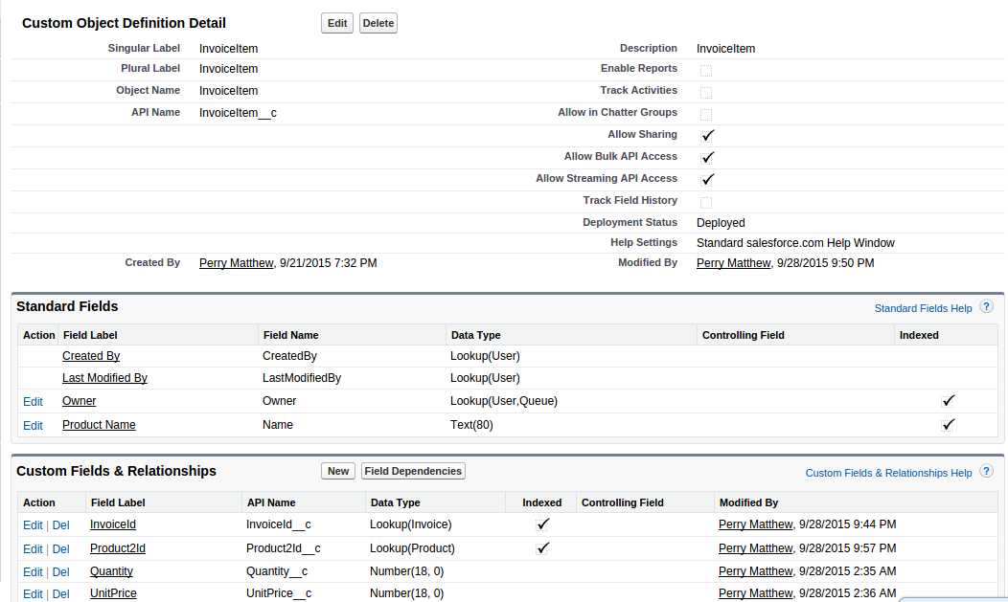Open Quantity field label link
The image size is (1008, 602).
click(111, 571)
